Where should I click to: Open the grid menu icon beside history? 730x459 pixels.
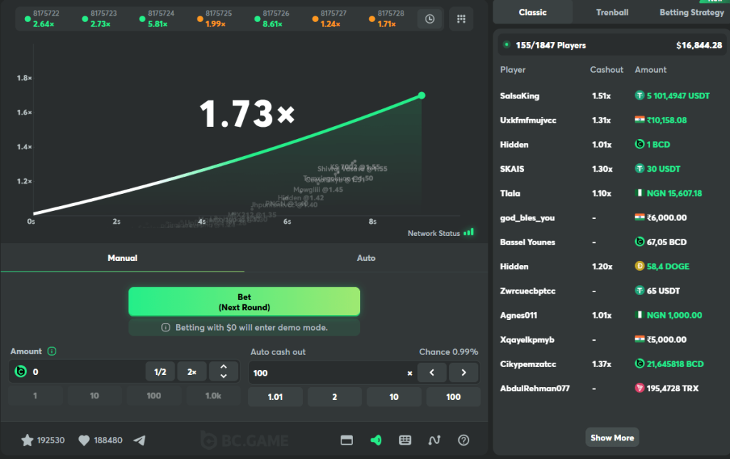(x=461, y=19)
